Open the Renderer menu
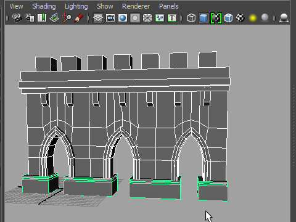Screen dimensions: 296x222 (x=136, y=6)
